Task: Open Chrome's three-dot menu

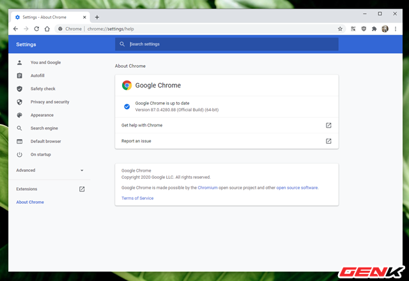Action: click(396, 29)
